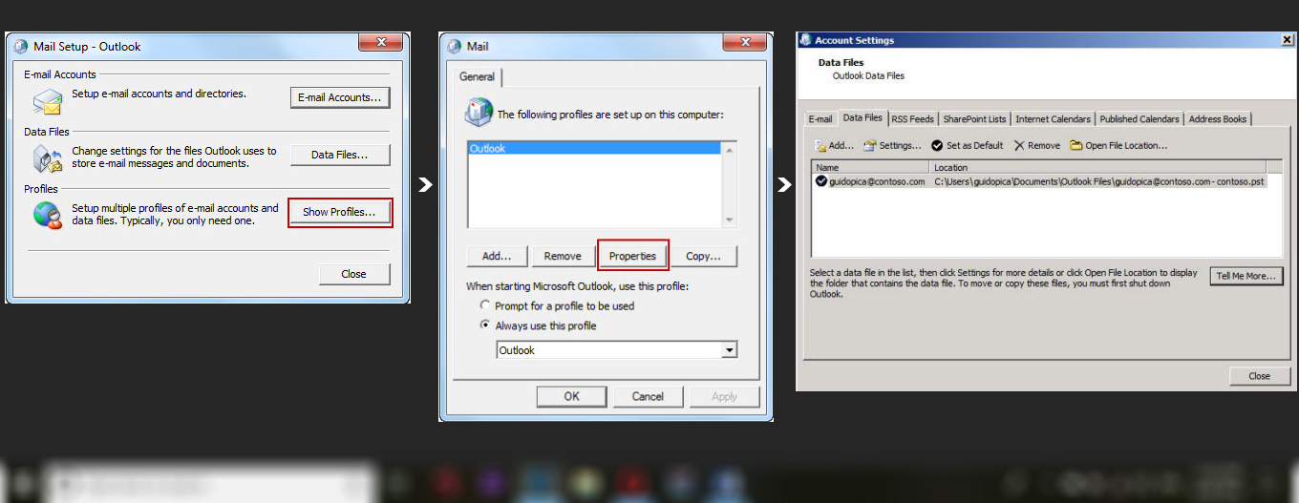Open Data Files in Mail Setup

[x=340, y=155]
